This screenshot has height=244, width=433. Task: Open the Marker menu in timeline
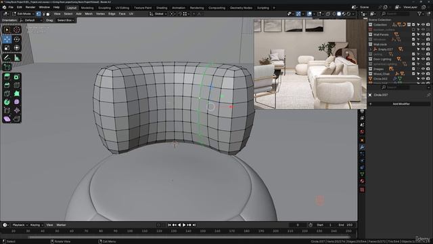pos(62,225)
